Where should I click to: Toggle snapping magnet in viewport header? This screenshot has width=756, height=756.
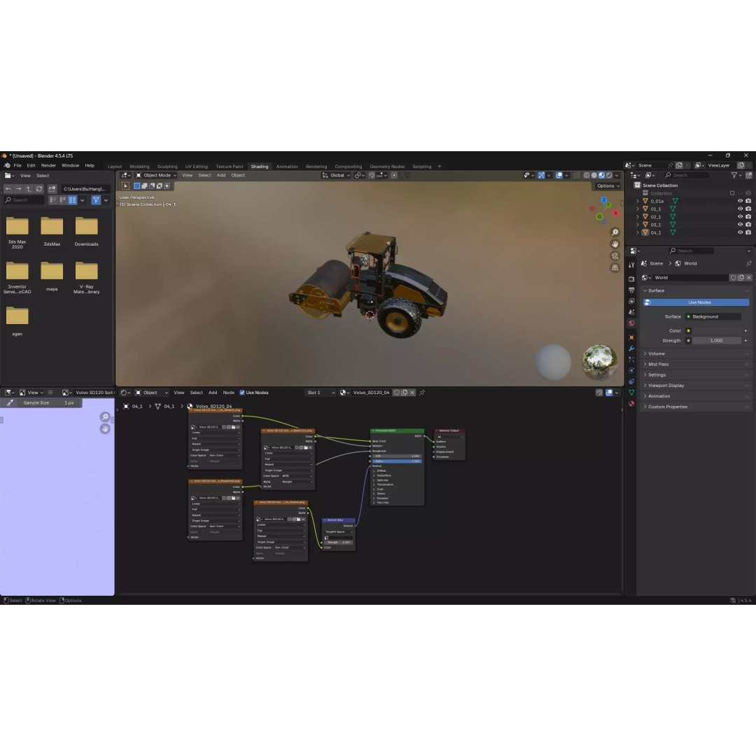click(x=371, y=176)
